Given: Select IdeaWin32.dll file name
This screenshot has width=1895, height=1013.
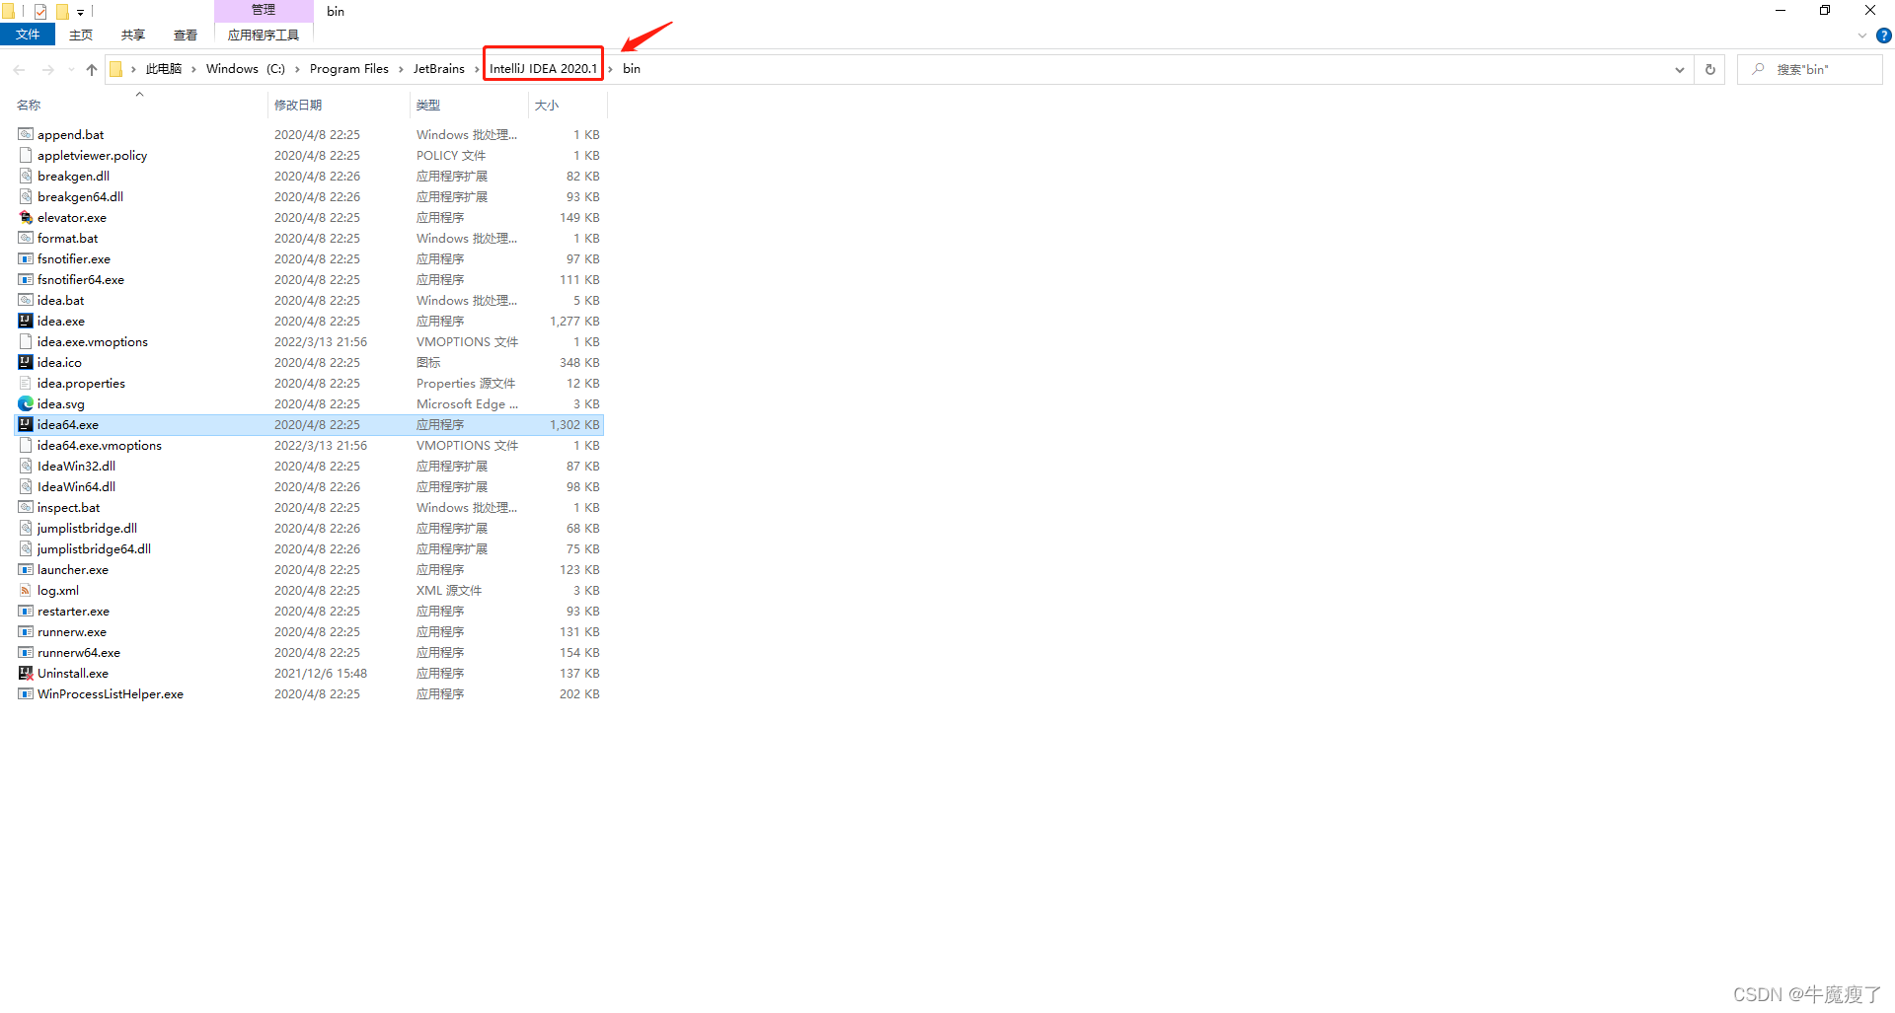Looking at the screenshot, I should 77,466.
